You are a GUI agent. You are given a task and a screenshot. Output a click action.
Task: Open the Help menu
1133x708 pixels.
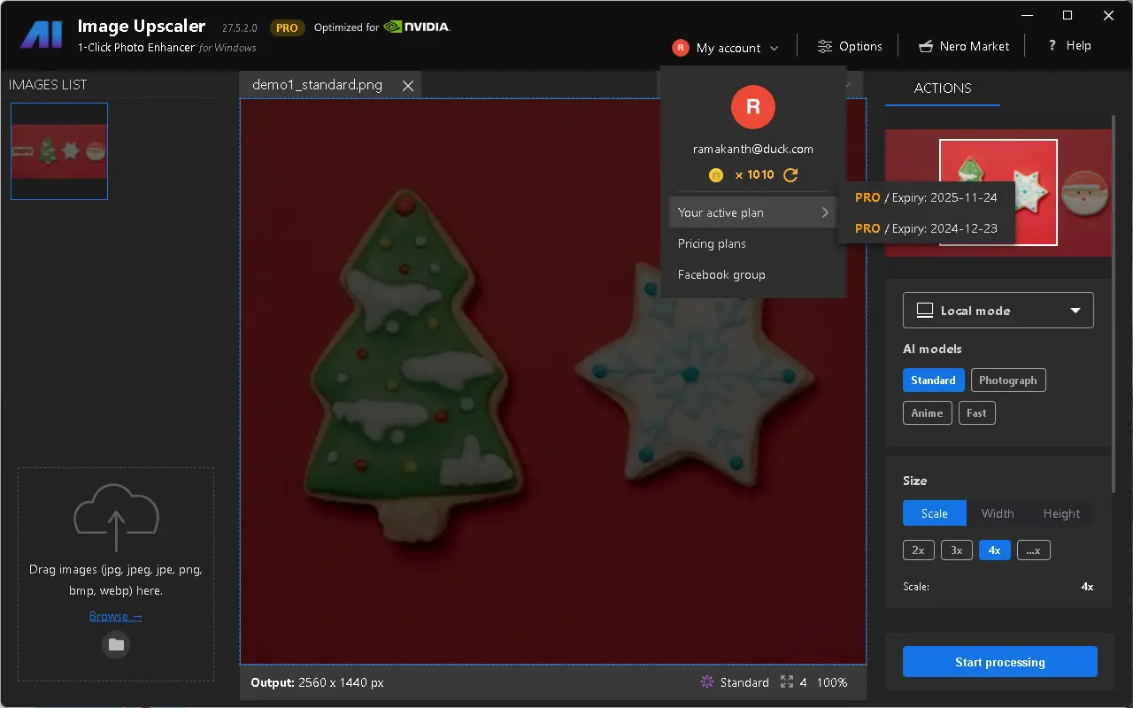coord(1069,46)
